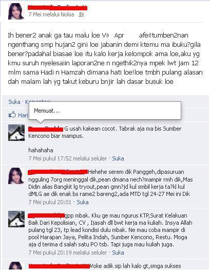Click redacted name on first comment
210x270 pixels.
(46, 129)
